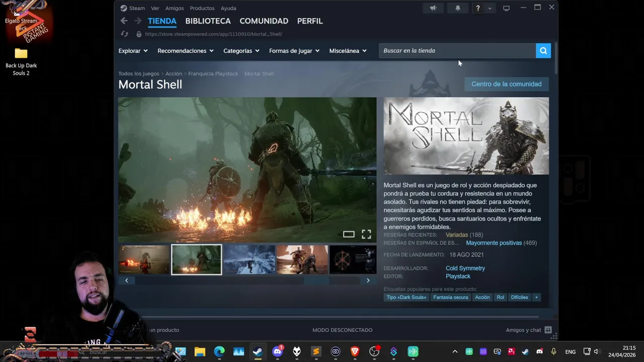Screen dimensions: 644x362
Task: Open Microsoft Edge from taskbar
Action: tap(219, 351)
